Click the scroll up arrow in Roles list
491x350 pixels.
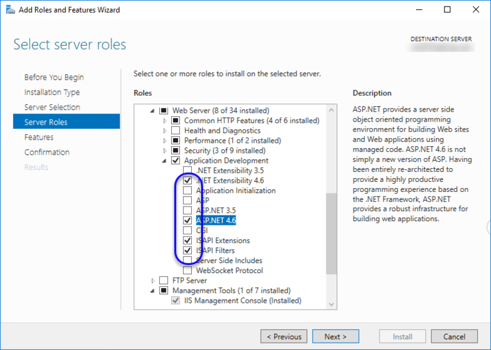point(331,110)
